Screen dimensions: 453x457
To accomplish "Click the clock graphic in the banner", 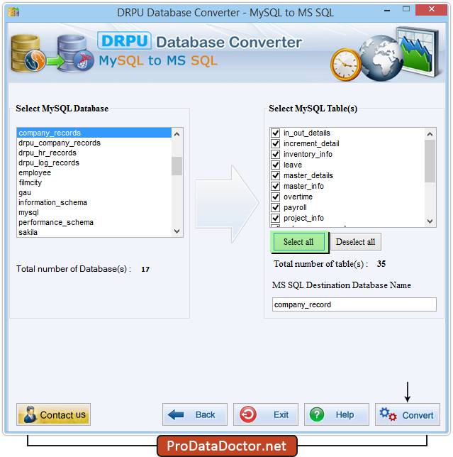I will [x=345, y=65].
